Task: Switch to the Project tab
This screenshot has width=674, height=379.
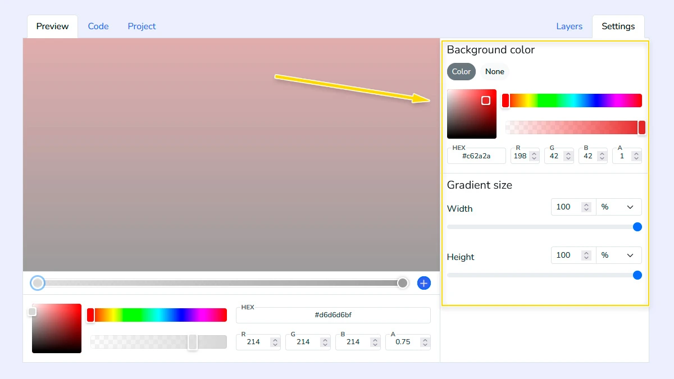Action: [142, 26]
